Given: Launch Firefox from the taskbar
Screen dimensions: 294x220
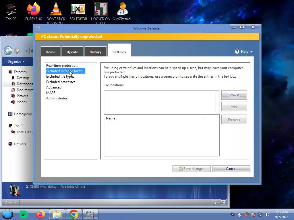Looking at the screenshot, I should tap(40, 214).
